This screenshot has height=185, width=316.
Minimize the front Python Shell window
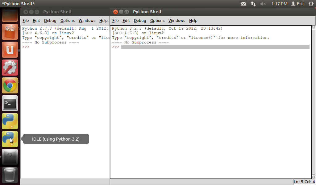coord(121,12)
